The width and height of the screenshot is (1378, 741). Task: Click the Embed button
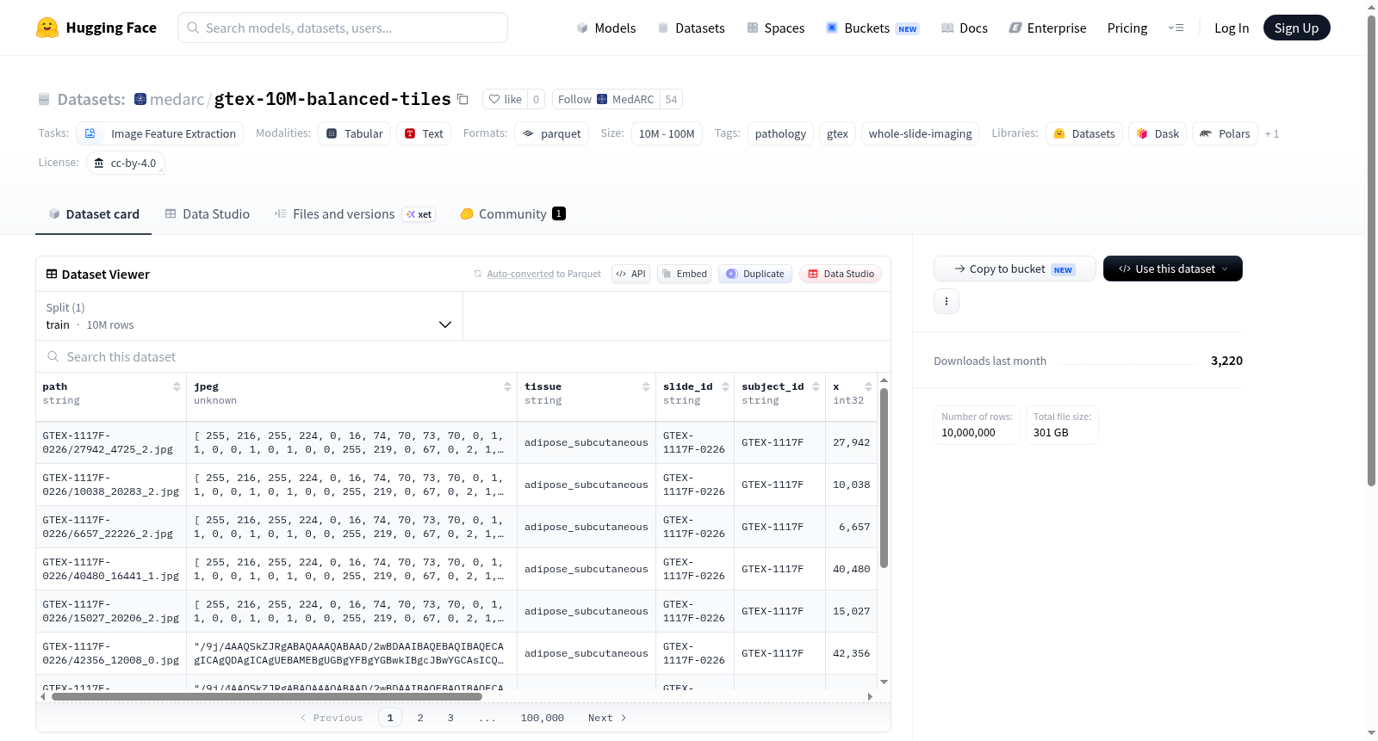[x=685, y=274]
